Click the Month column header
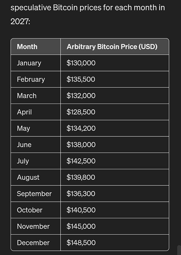 27,47
